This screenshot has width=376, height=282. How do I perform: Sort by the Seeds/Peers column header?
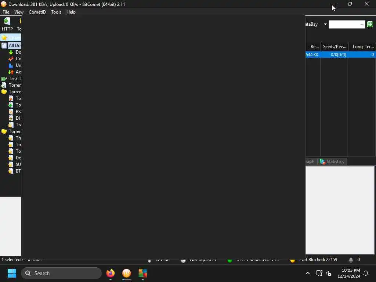pyautogui.click(x=335, y=47)
